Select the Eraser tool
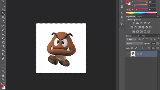Image resolution: width=160 pixels, height=90 pixels. tap(3, 42)
